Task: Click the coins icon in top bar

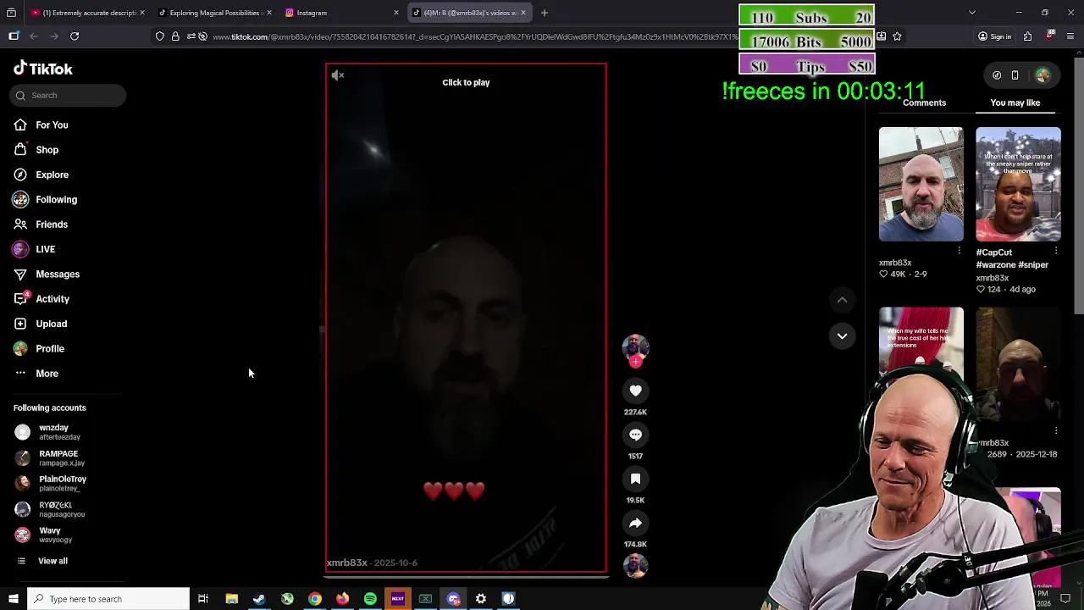Action: click(x=997, y=75)
